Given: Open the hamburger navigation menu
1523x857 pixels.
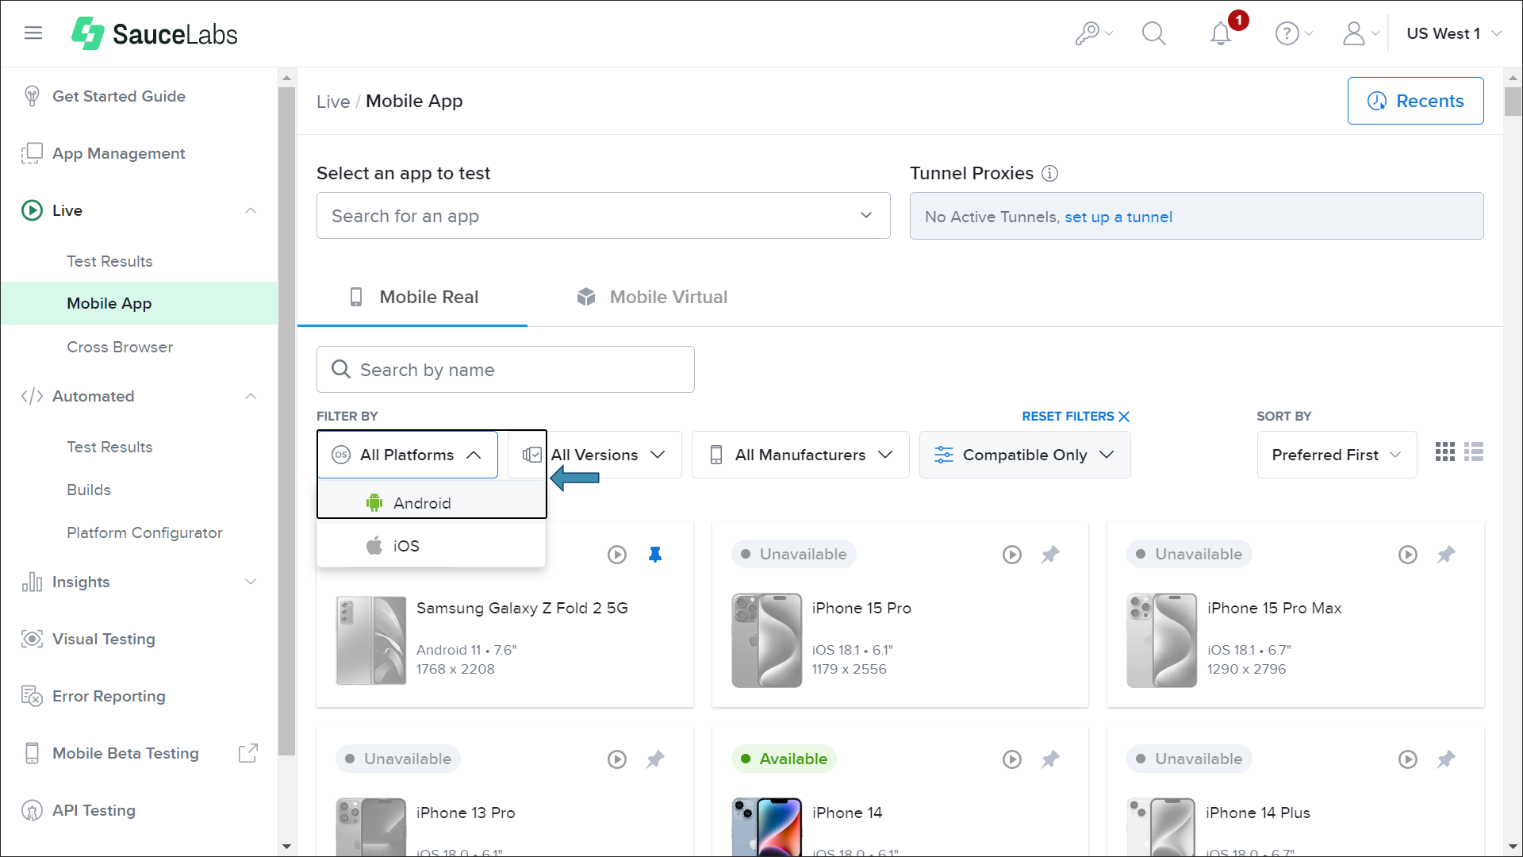Looking at the screenshot, I should click(33, 33).
